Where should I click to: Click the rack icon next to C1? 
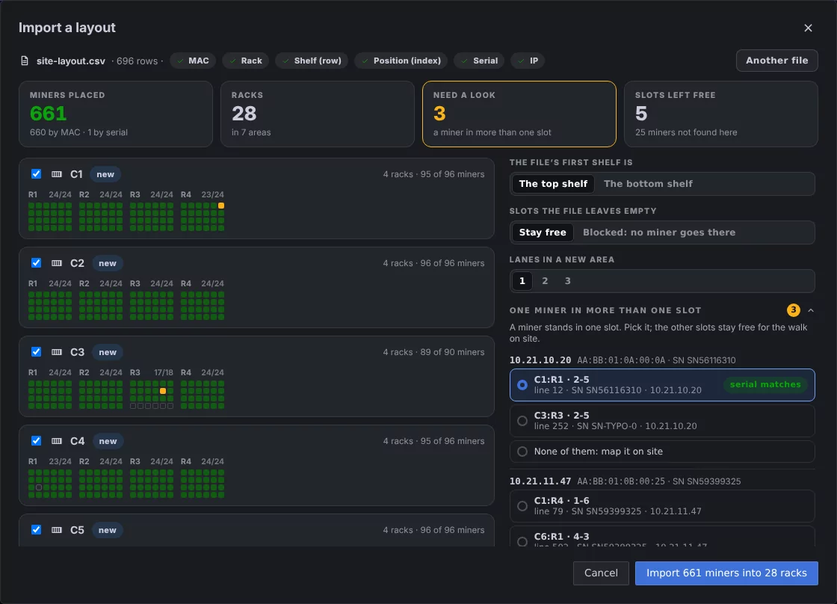point(57,174)
